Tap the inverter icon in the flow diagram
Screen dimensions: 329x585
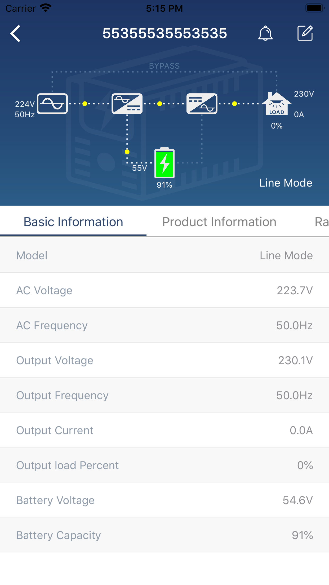tap(202, 103)
